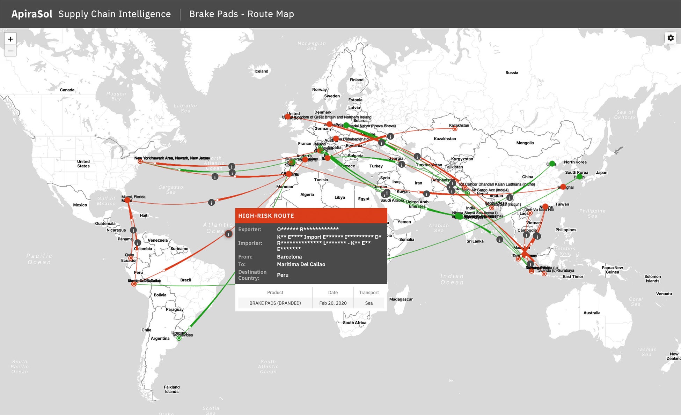This screenshot has width=681, height=415.
Task: Click the map zoom in plus button
Action: pos(10,39)
